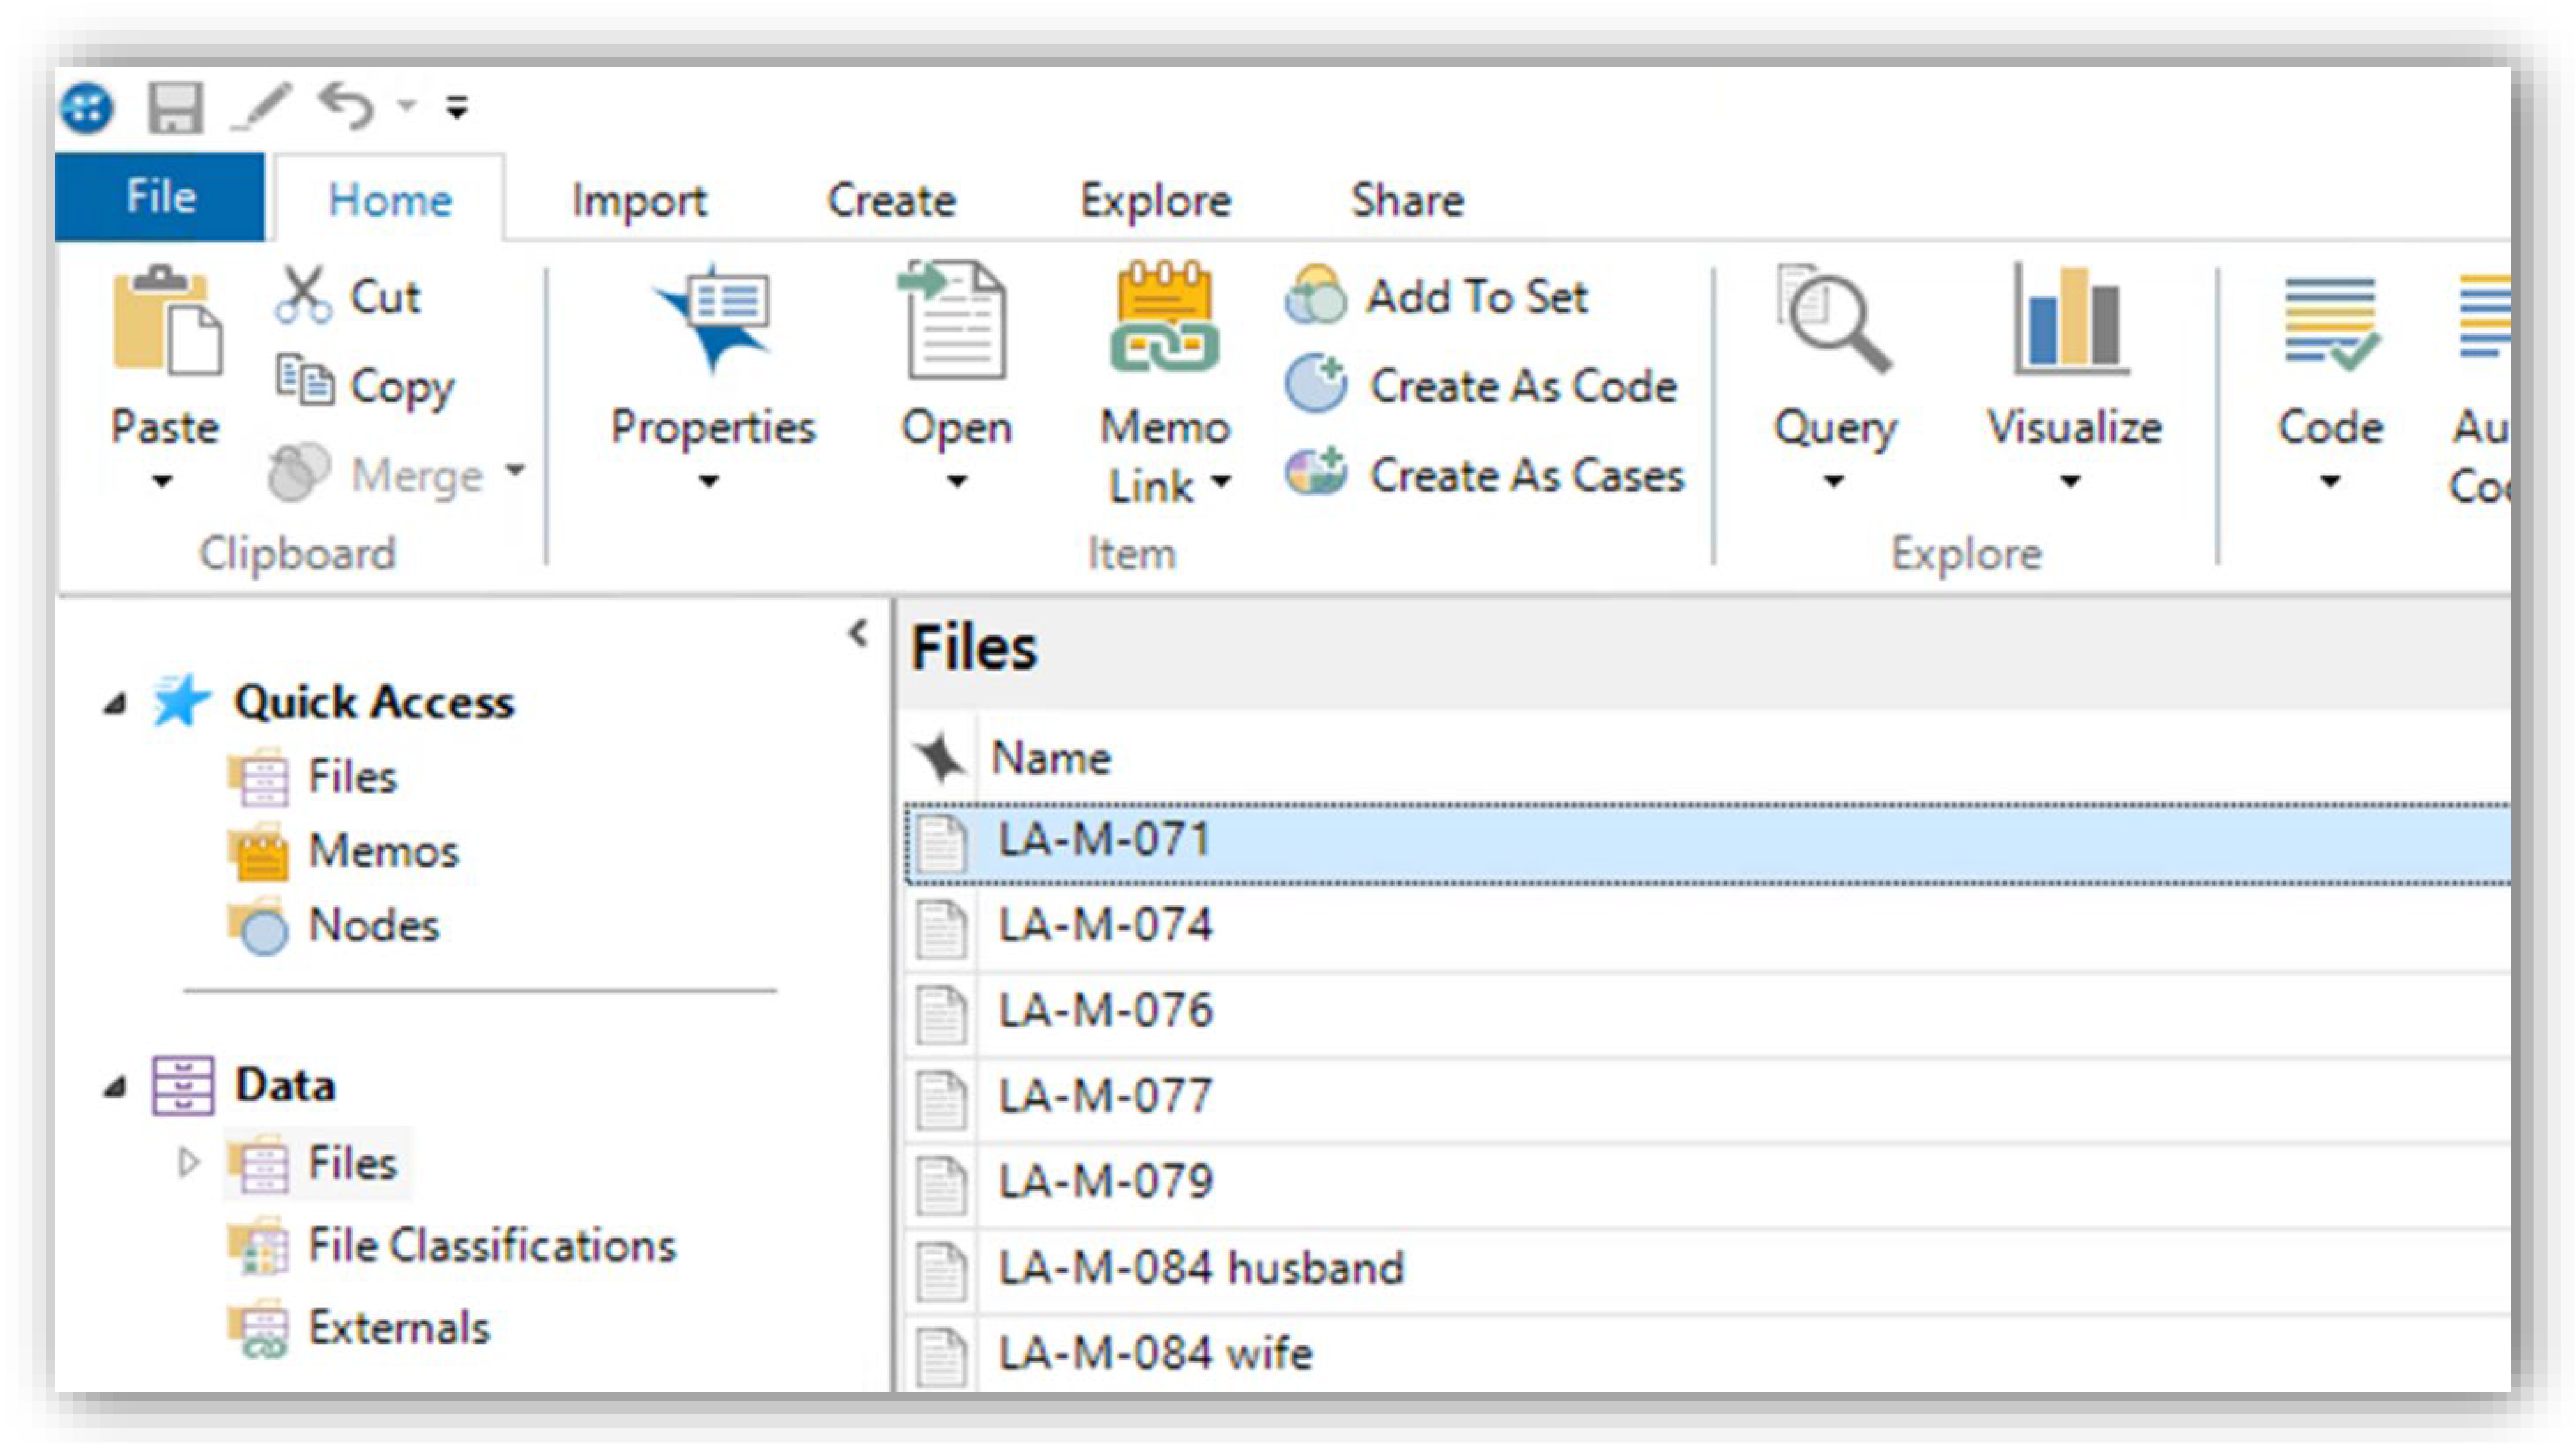
Task: Expand the Paste dropdown arrow
Action: pyautogui.click(x=163, y=482)
